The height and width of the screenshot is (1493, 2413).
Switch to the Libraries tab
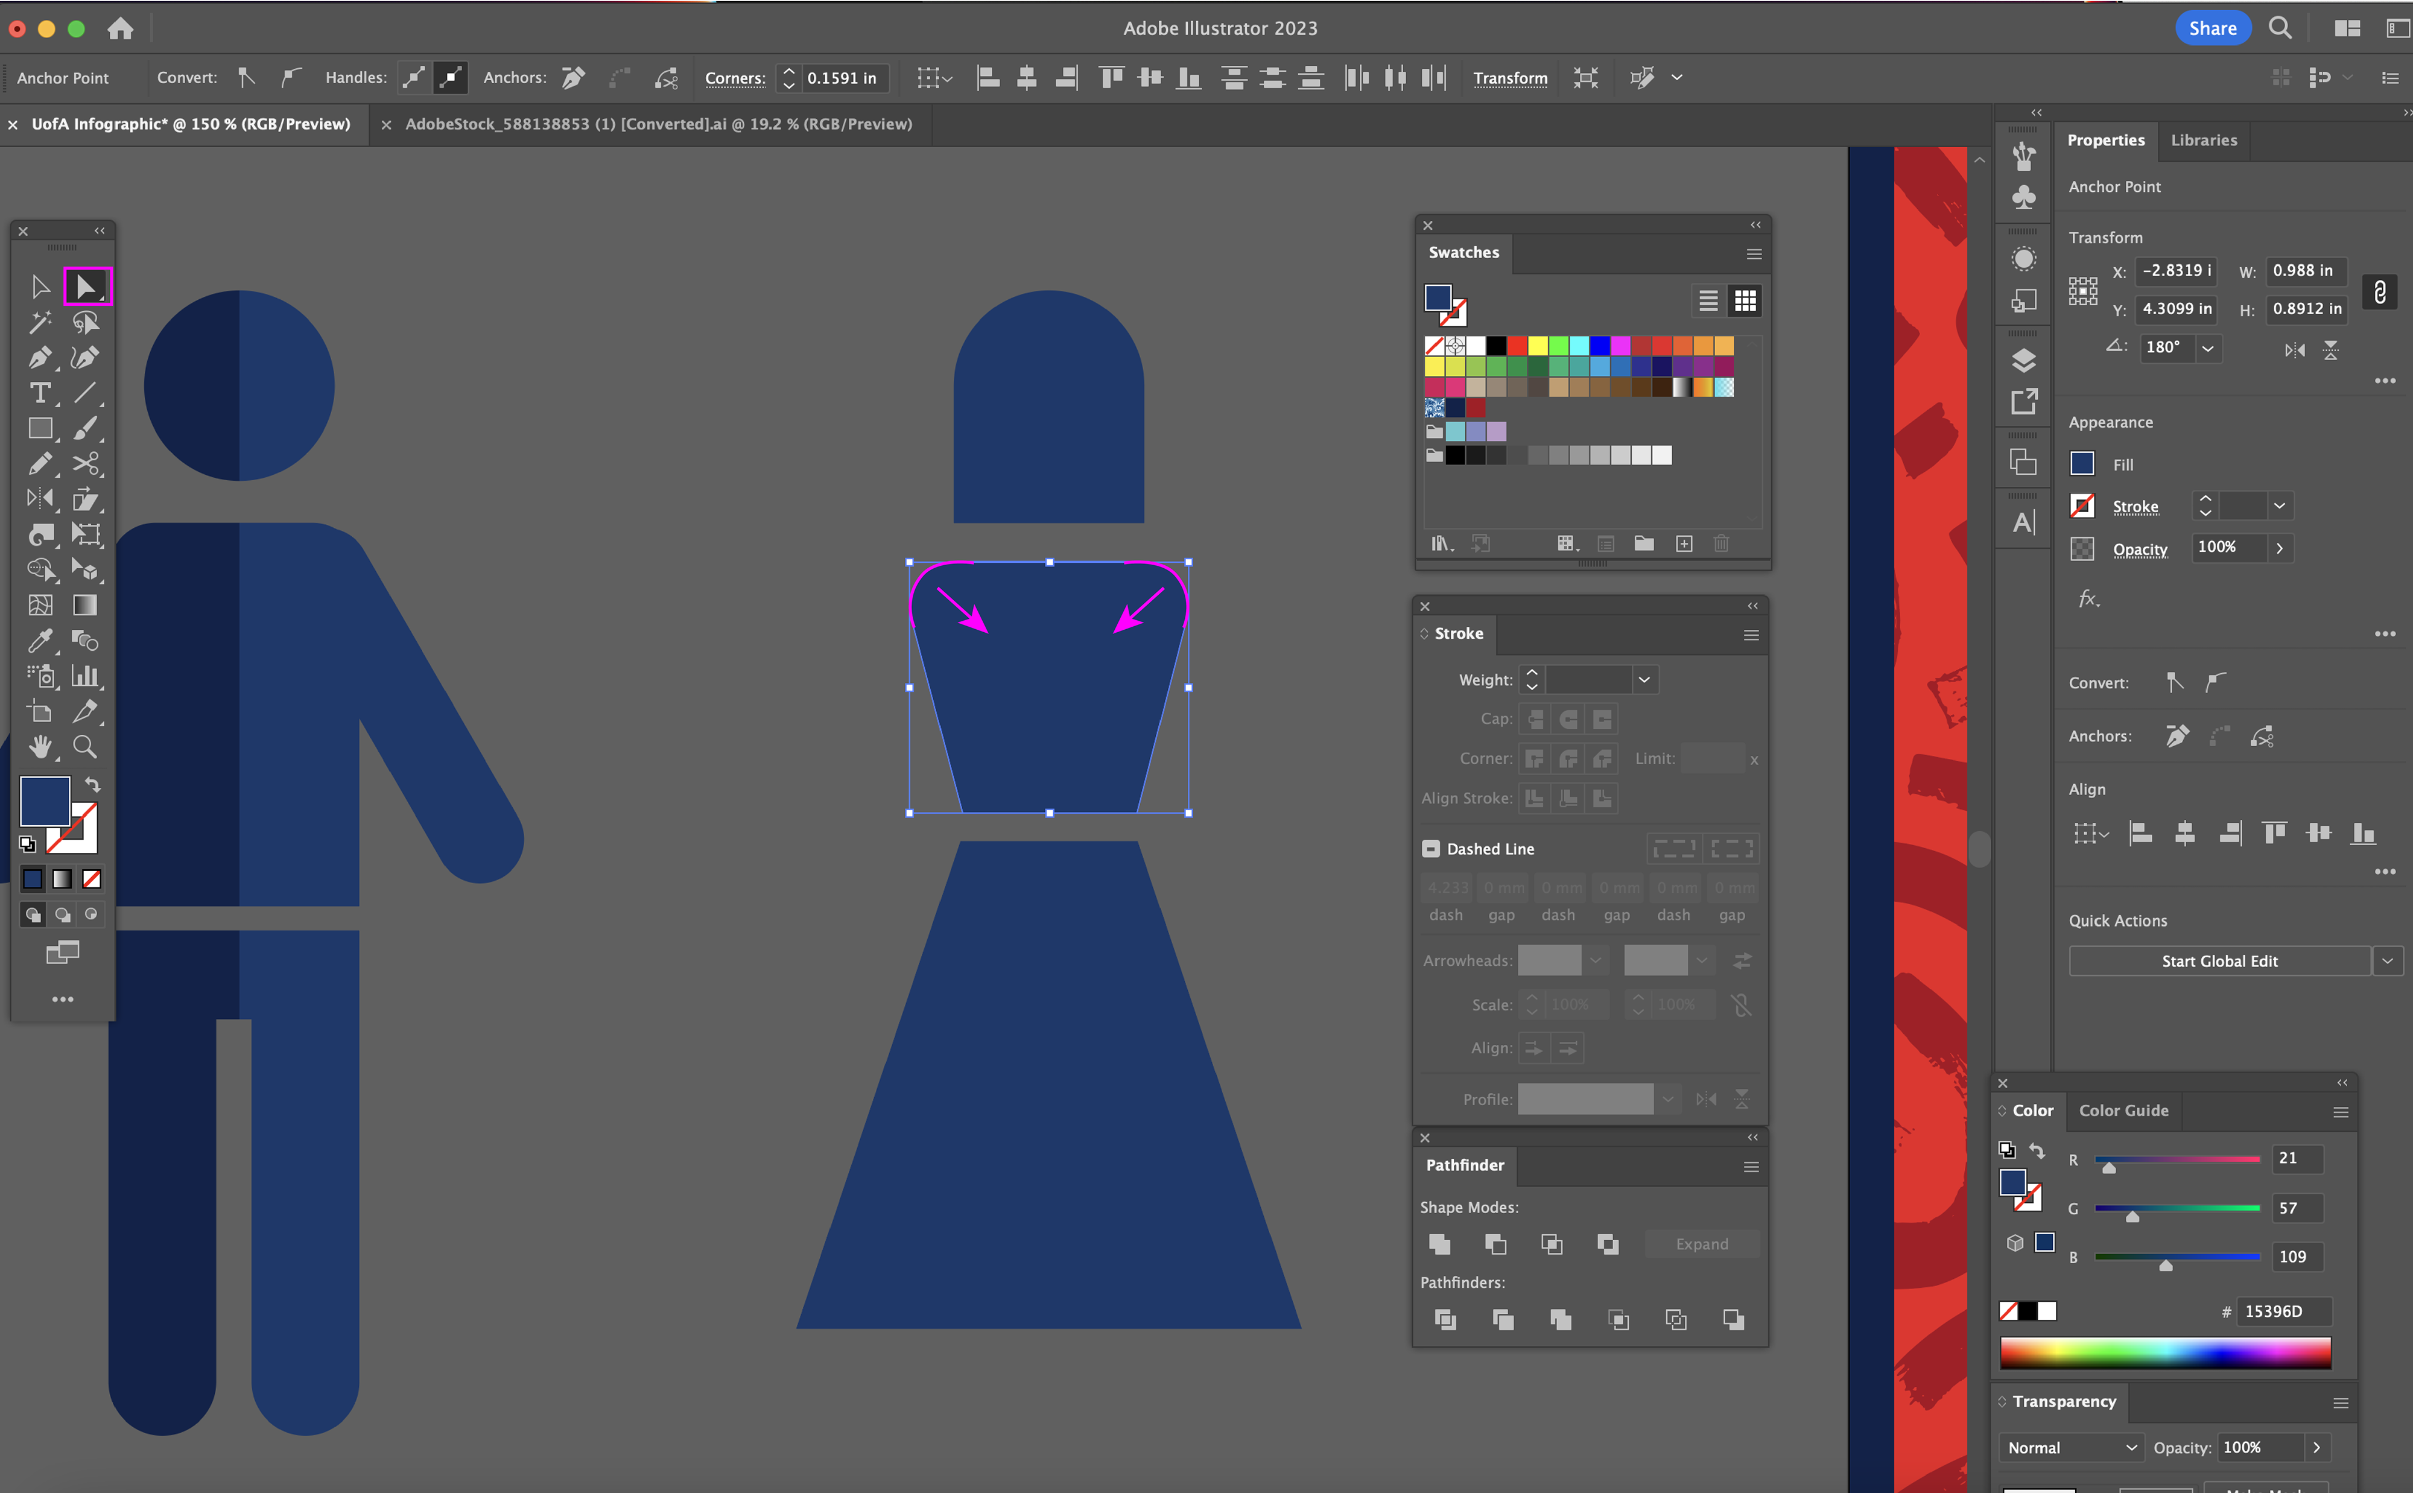click(x=2202, y=140)
